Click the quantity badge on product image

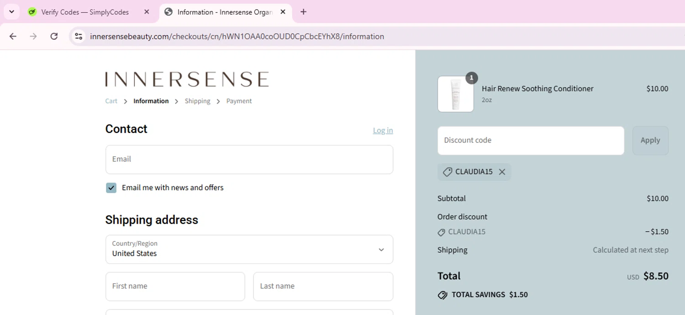point(472,78)
